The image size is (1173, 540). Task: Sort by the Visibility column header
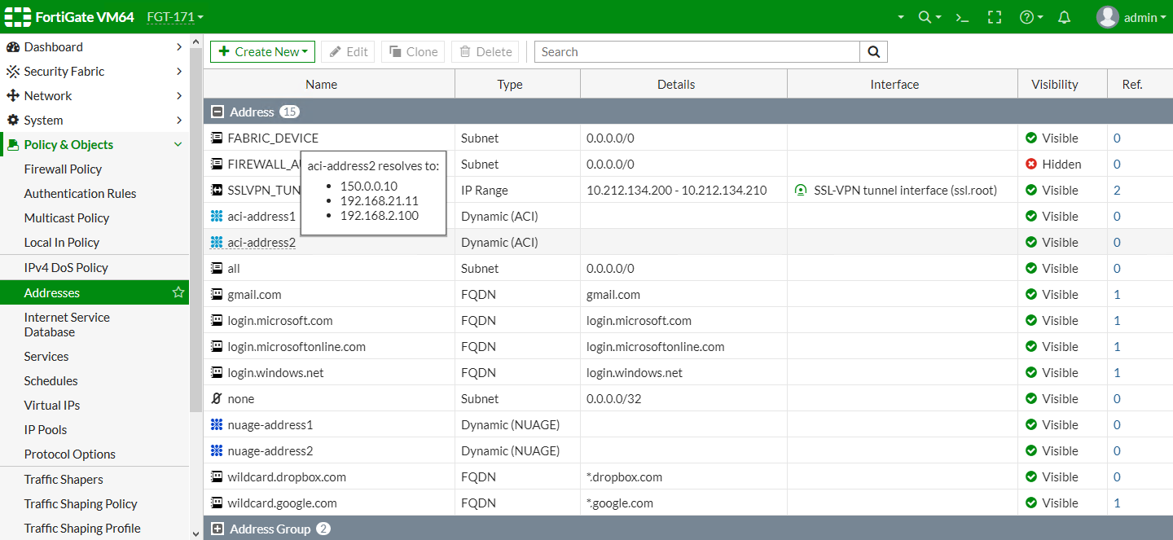pyautogui.click(x=1054, y=84)
